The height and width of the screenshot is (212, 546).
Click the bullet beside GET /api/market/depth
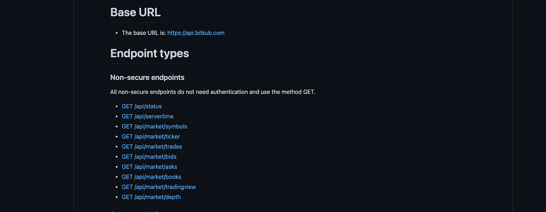[x=117, y=197]
